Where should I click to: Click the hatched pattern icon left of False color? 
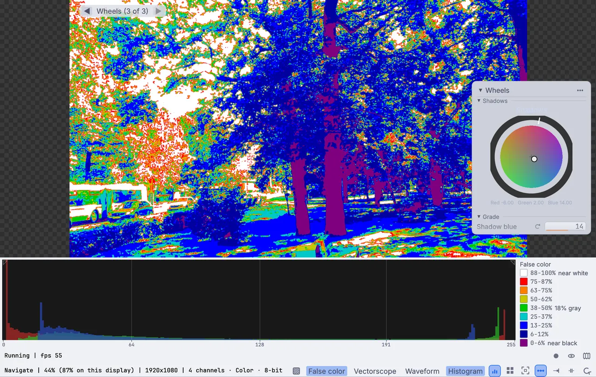(296, 371)
